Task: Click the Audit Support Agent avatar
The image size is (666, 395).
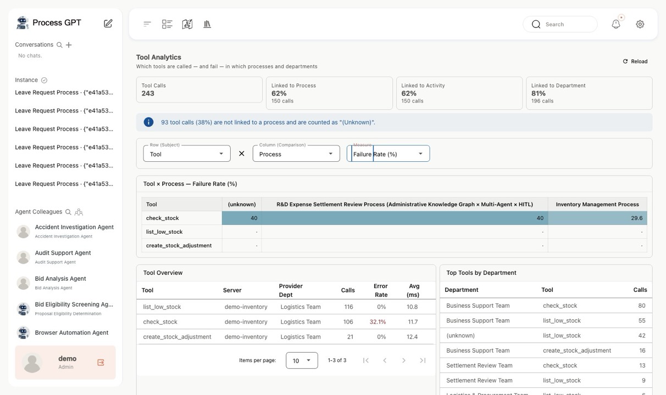Action: [23, 257]
